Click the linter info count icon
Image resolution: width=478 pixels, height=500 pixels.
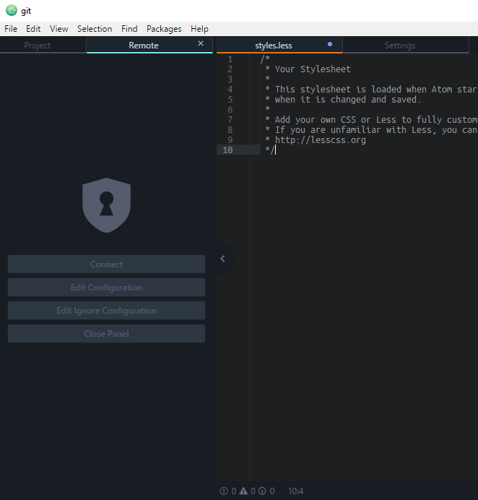(x=262, y=491)
